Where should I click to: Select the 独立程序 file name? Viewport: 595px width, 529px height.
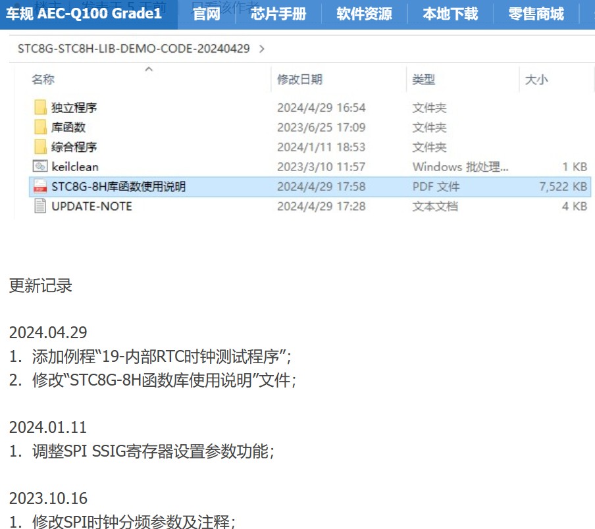tap(74, 108)
